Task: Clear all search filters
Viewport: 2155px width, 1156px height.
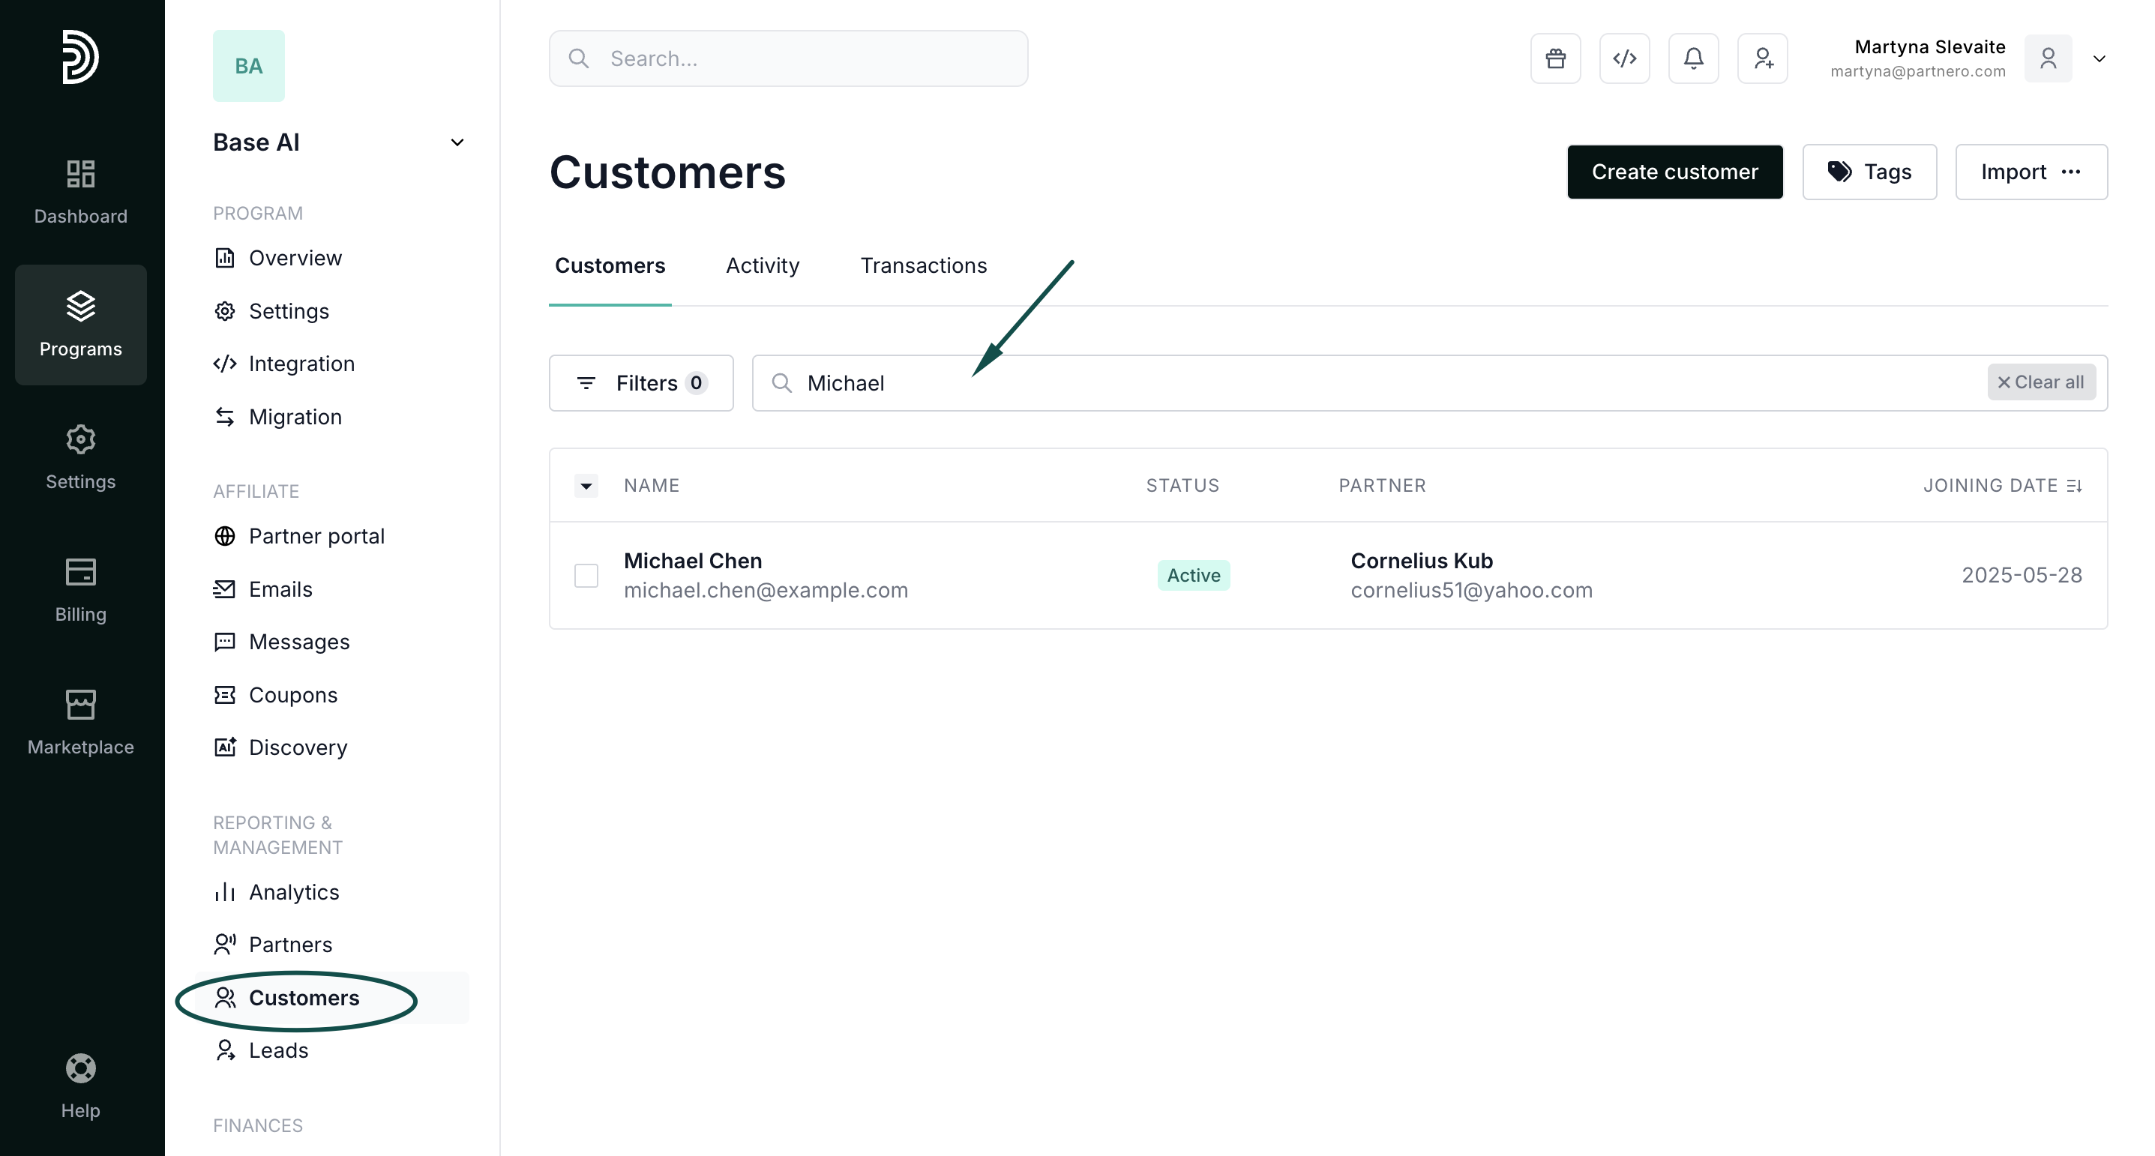Action: [2040, 382]
